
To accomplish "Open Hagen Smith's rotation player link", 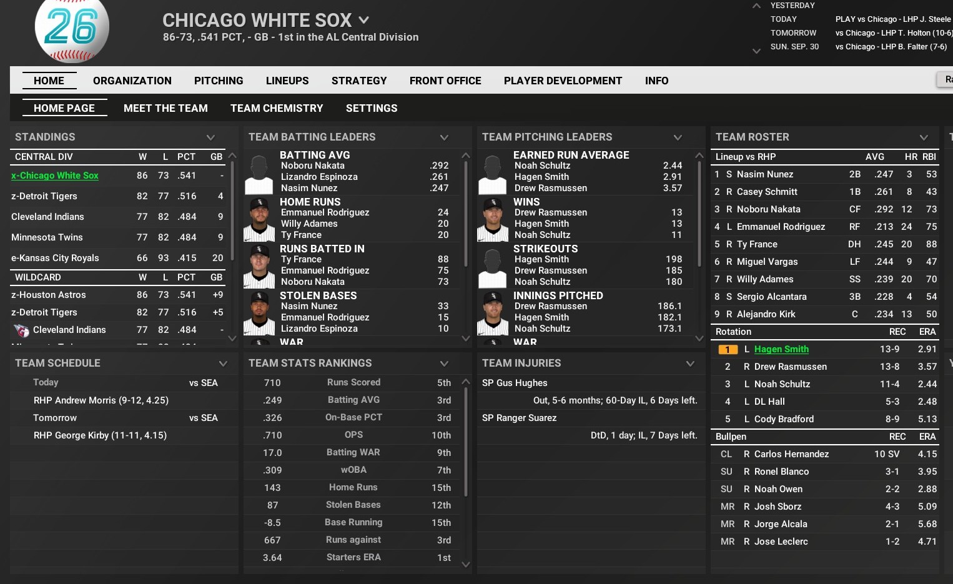I will point(781,349).
